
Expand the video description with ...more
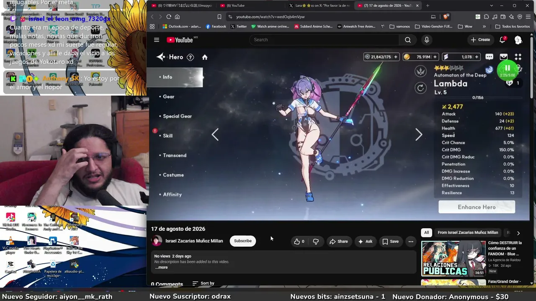(161, 268)
